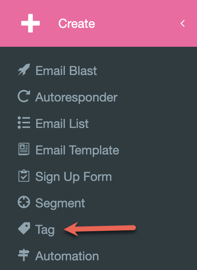Viewport: 197px width, 270px height.
Task: Select the Email List option
Action: [62, 124]
